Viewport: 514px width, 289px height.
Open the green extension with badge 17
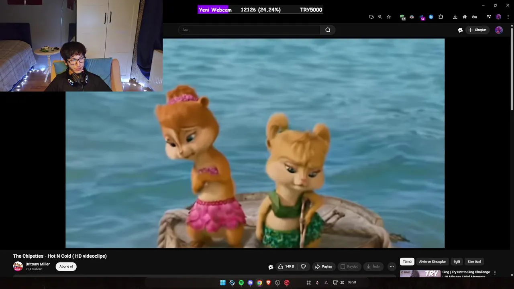(x=402, y=17)
